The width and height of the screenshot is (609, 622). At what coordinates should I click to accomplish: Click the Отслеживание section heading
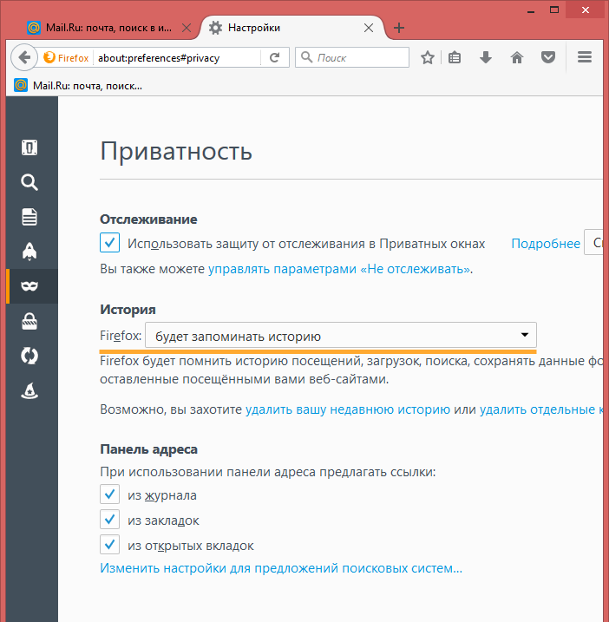148,219
